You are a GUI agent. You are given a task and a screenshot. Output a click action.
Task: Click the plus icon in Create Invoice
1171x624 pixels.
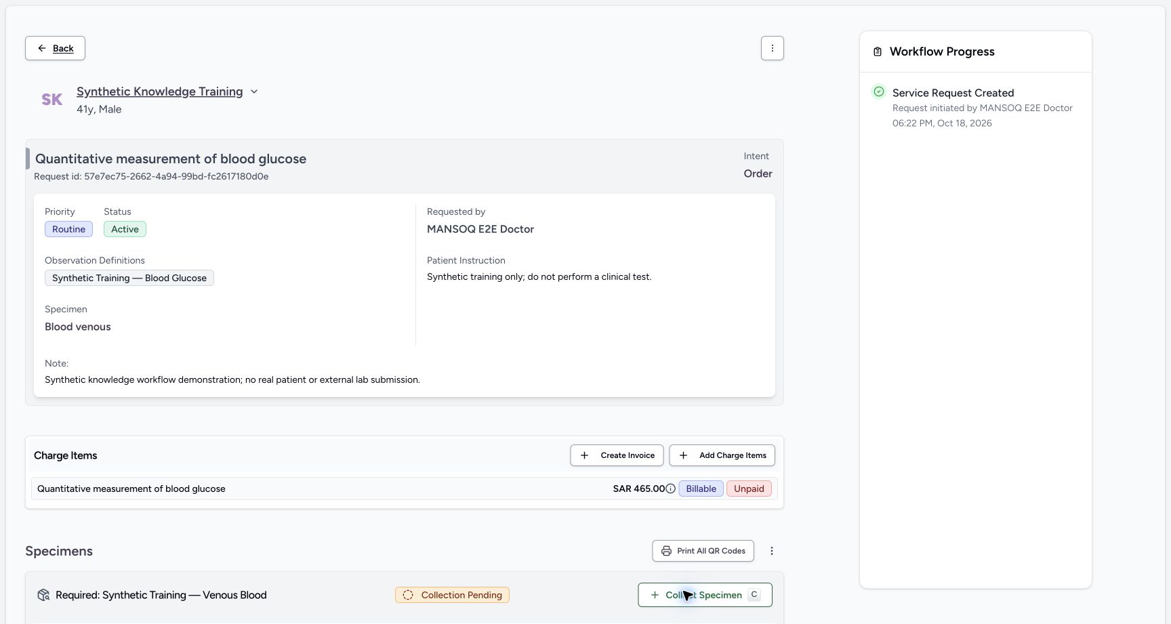coord(584,455)
